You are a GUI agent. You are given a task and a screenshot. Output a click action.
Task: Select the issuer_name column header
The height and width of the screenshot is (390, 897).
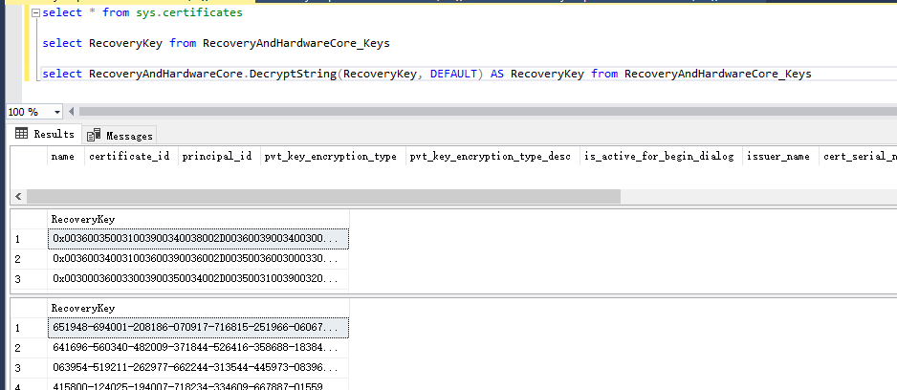[778, 156]
